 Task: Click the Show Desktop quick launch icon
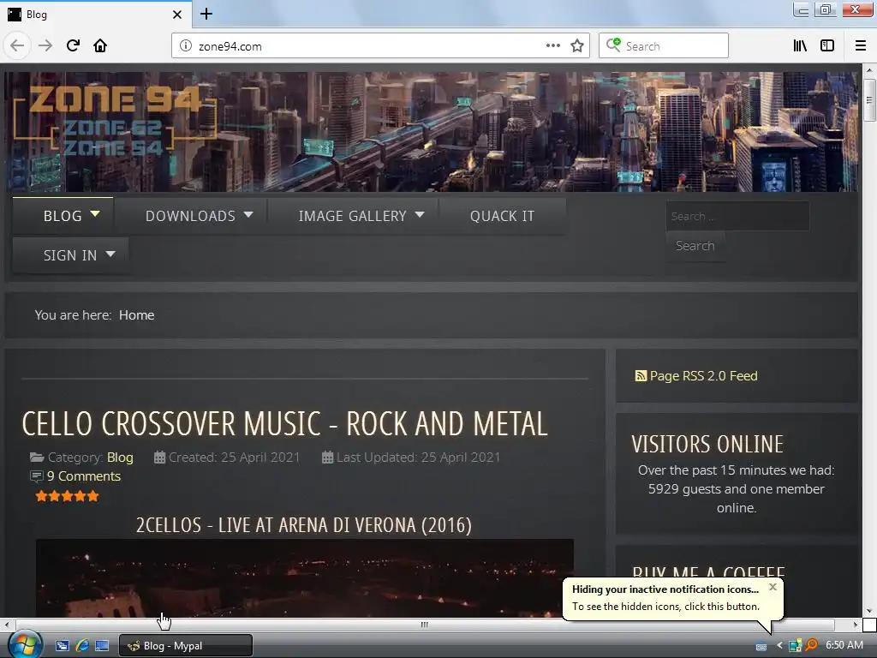pyautogui.click(x=102, y=646)
